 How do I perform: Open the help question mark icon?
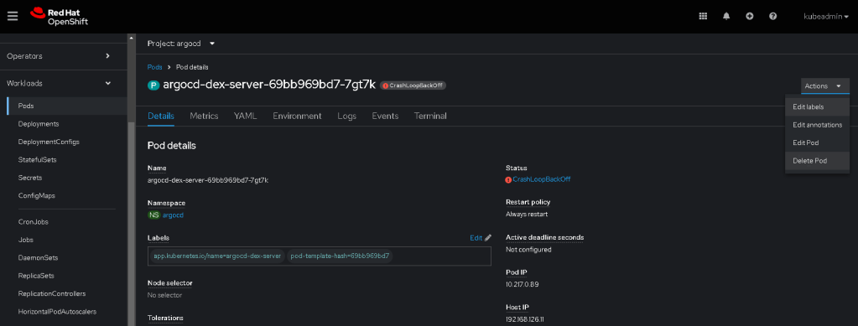772,17
